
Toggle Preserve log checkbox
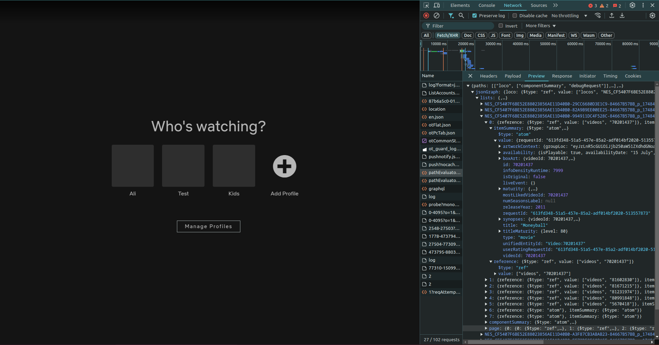tap(475, 16)
